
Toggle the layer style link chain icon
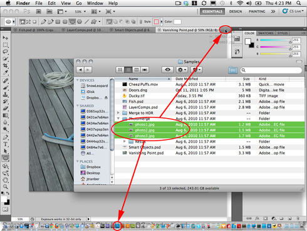coord(141,21)
